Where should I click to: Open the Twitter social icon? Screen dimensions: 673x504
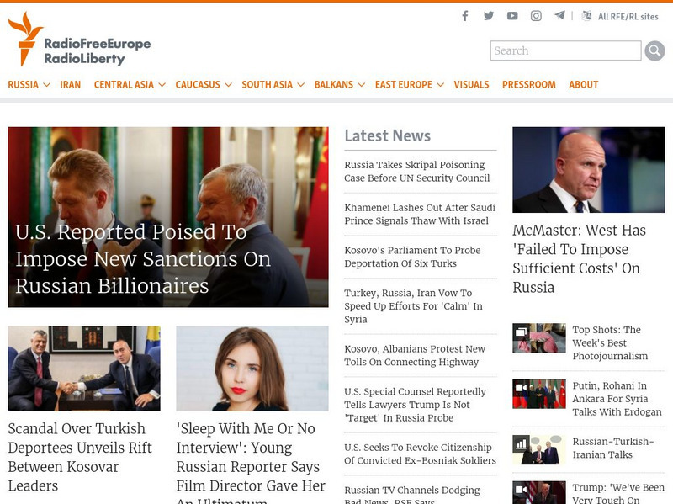tap(489, 16)
